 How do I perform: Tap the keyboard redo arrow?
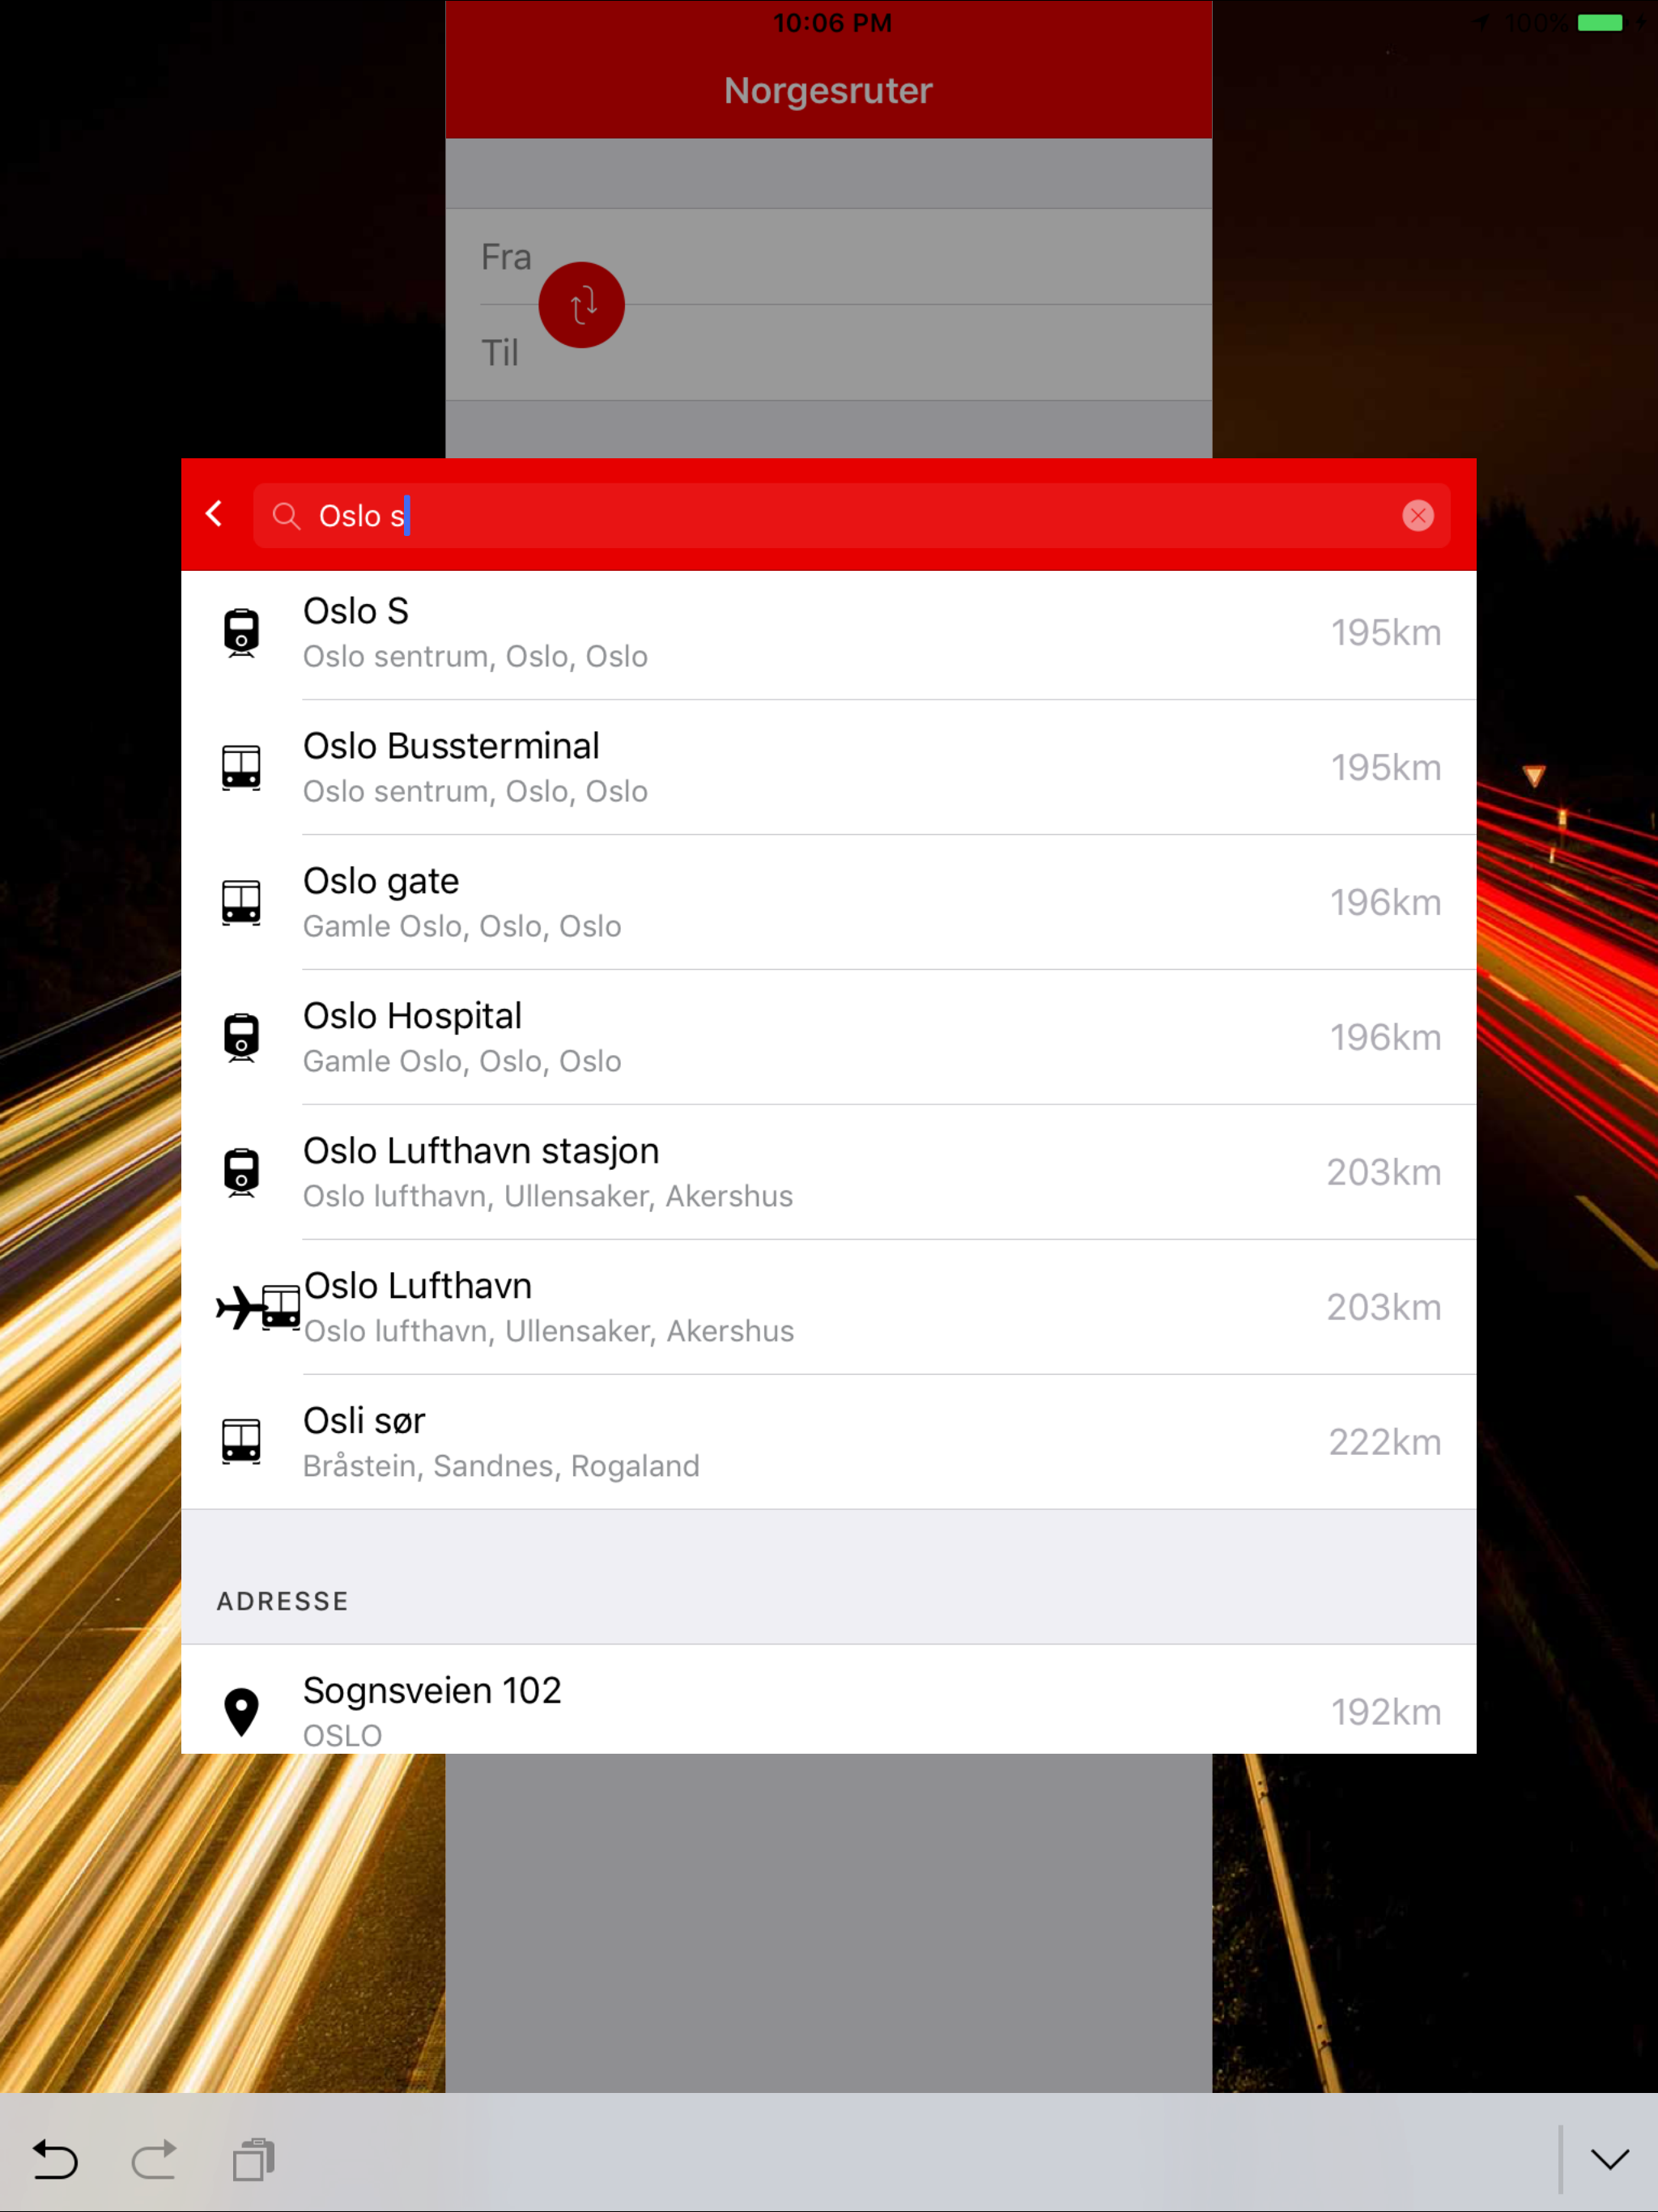[x=153, y=2159]
